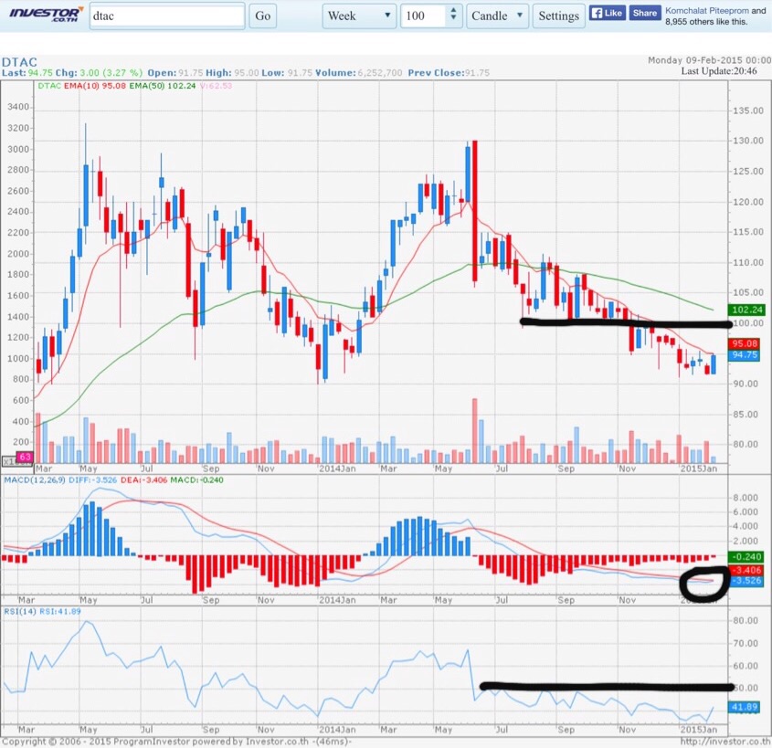Increase the bar count stepper up arrow
772x748 pixels.
coord(453,10)
